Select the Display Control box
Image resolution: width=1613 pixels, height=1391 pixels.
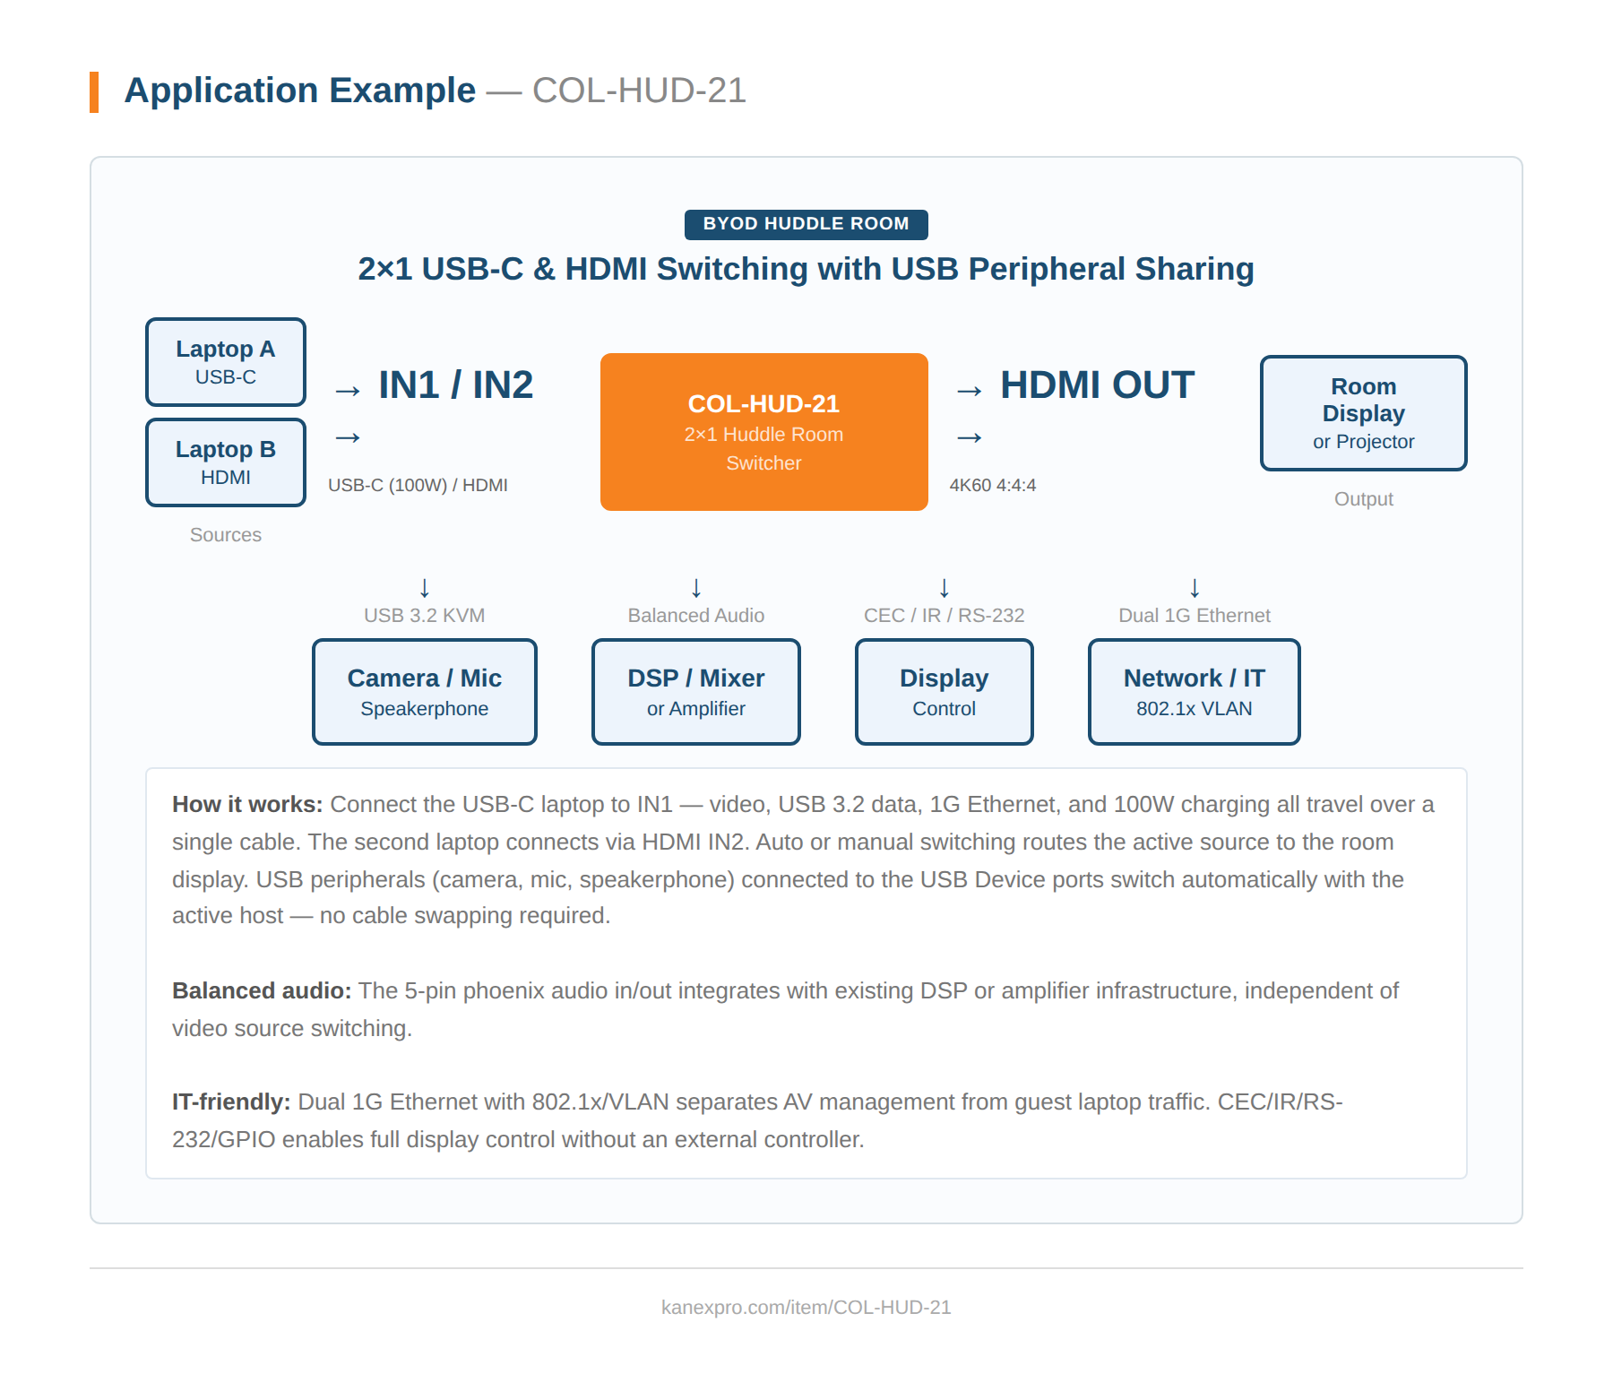click(944, 692)
